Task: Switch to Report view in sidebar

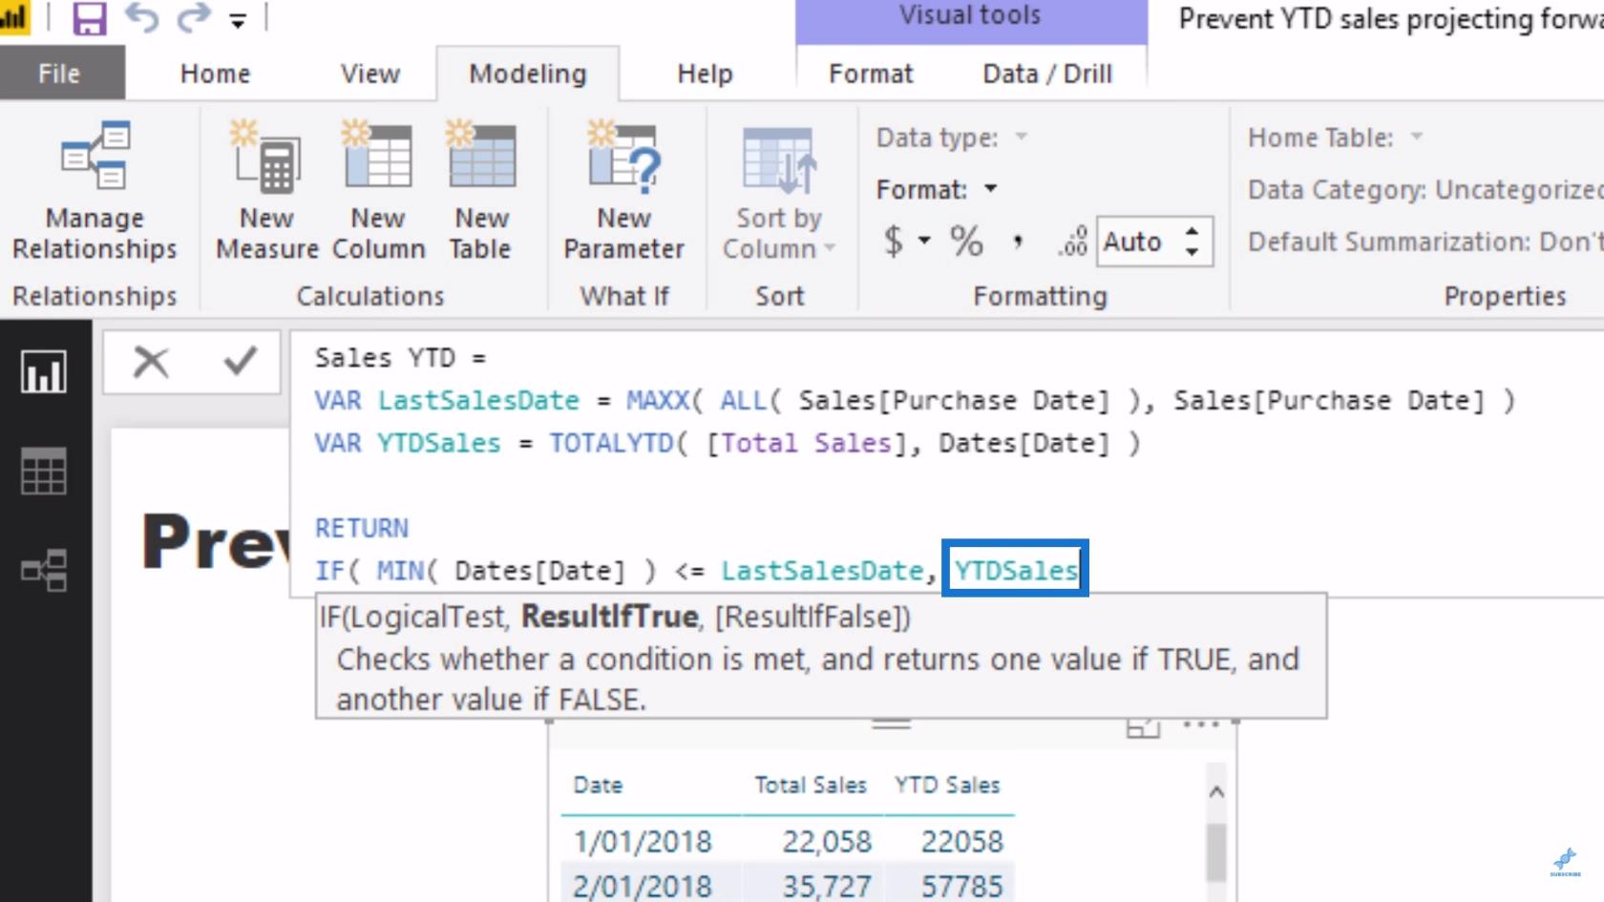Action: click(45, 372)
